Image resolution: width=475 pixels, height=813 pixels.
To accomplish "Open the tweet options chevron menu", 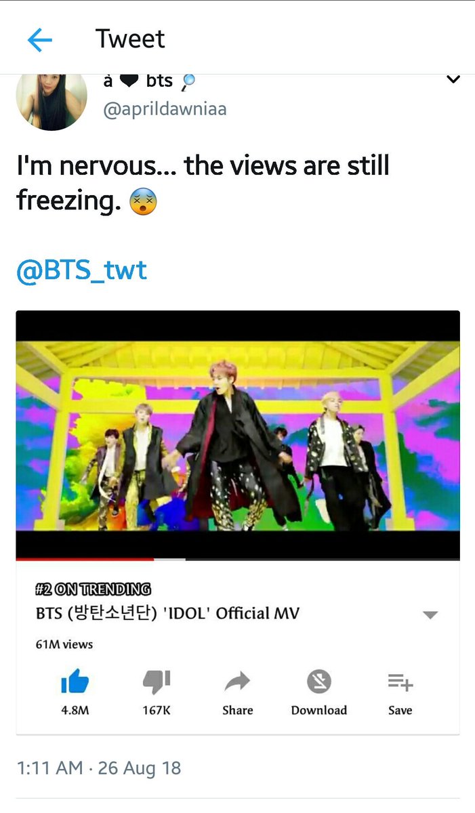I will click(453, 80).
